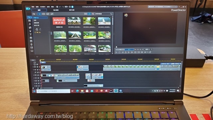Toggle the audio-only music note filter
The image size is (213, 120).
pyautogui.click(x=52, y=14)
